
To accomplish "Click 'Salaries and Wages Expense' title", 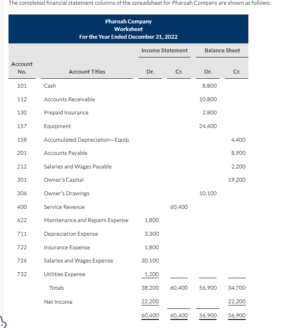I will 78,261.
